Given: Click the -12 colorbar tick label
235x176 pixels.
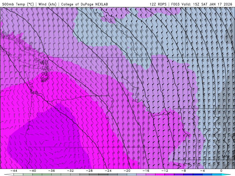Looking at the screenshot, I should click(164, 171).
